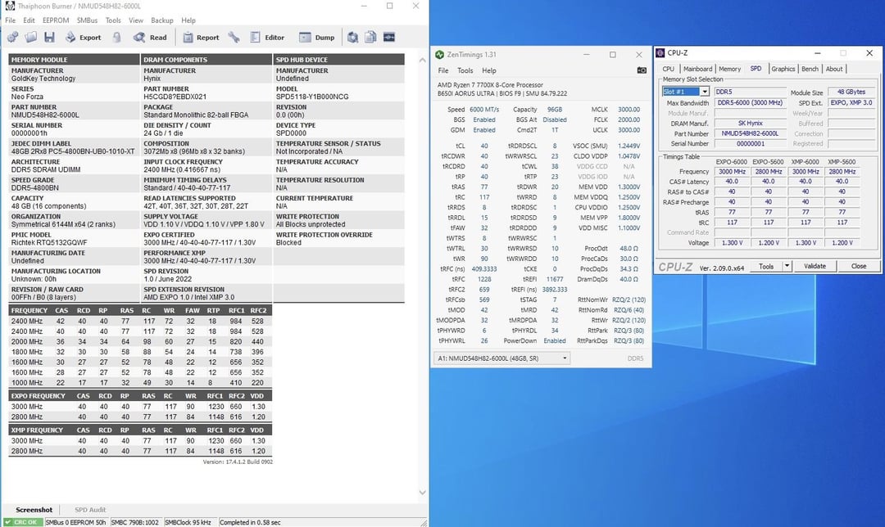The width and height of the screenshot is (885, 527).
Task: Click the Validate button in CPU-Z
Action: coord(815,266)
